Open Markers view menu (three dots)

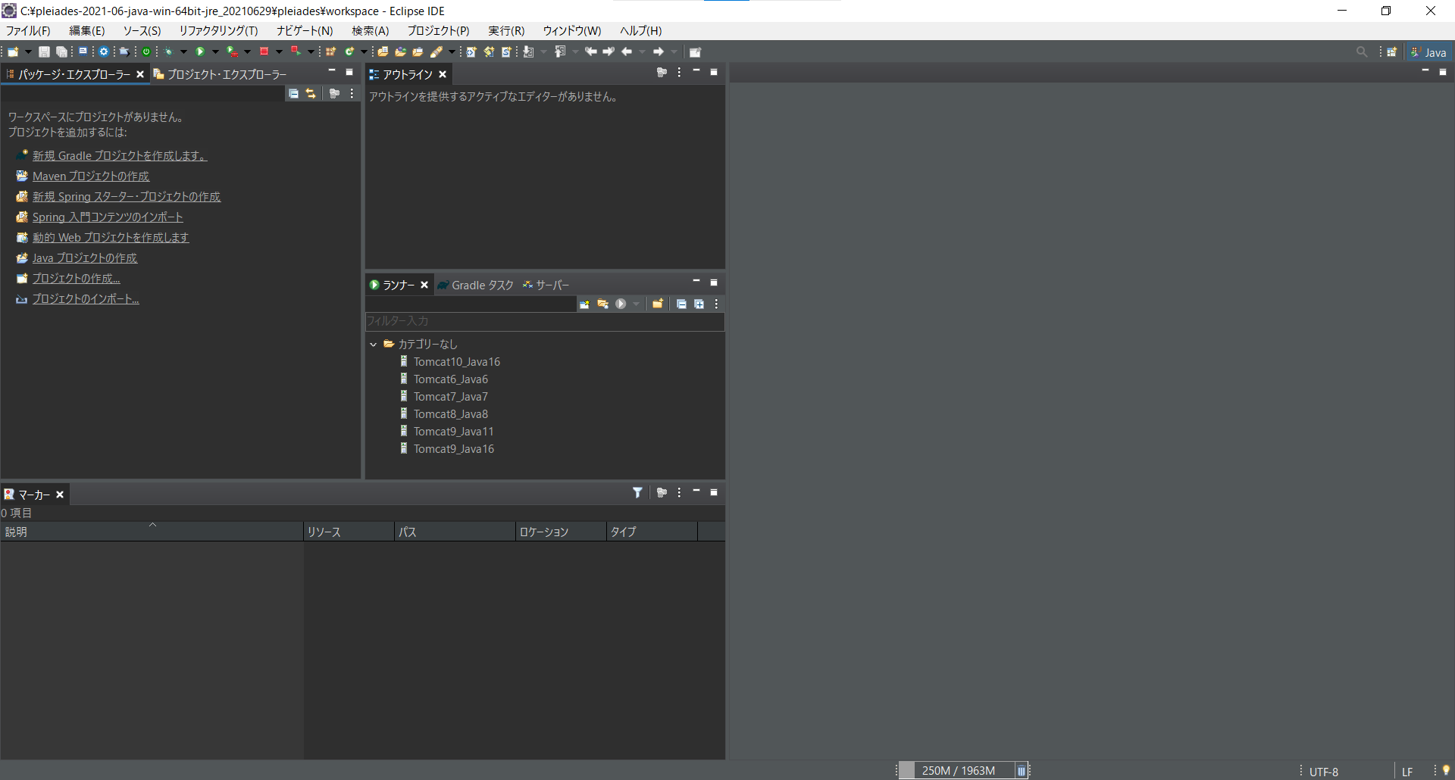click(679, 493)
